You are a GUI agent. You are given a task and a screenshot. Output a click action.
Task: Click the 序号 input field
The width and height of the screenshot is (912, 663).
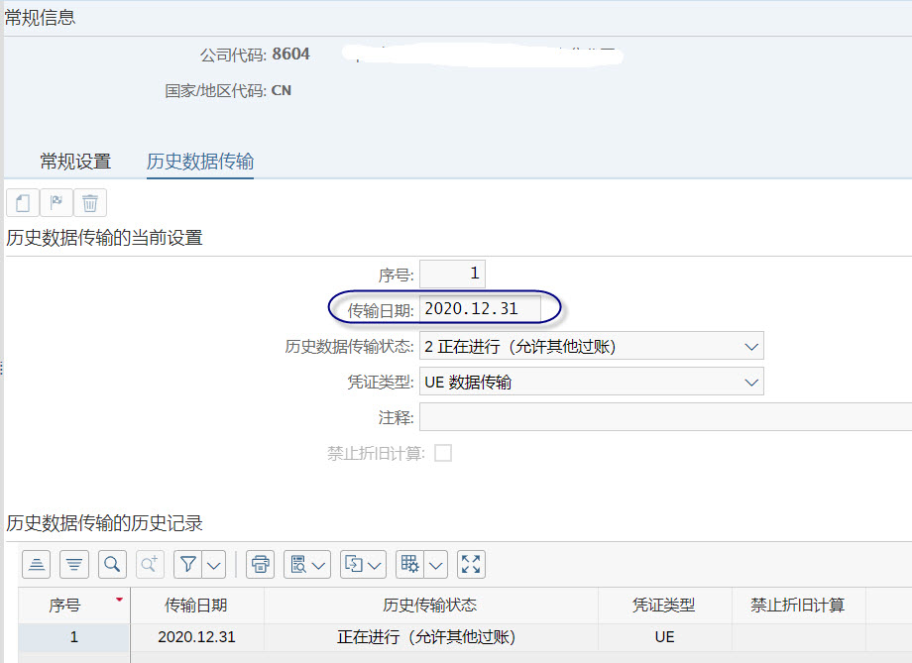pyautogui.click(x=452, y=274)
